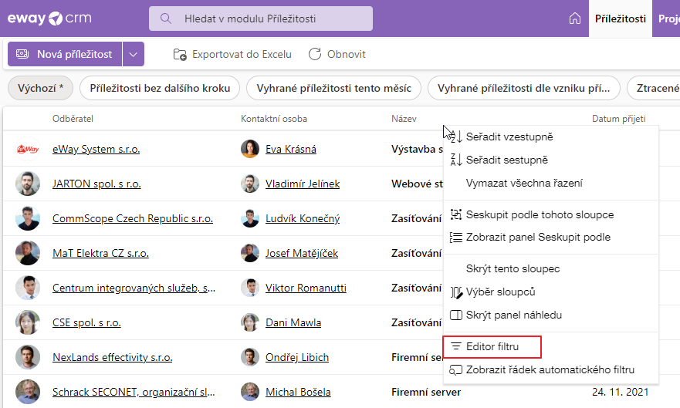Select Seskupit podle tohoto sloupce
680x408 pixels.
pyautogui.click(x=540, y=214)
